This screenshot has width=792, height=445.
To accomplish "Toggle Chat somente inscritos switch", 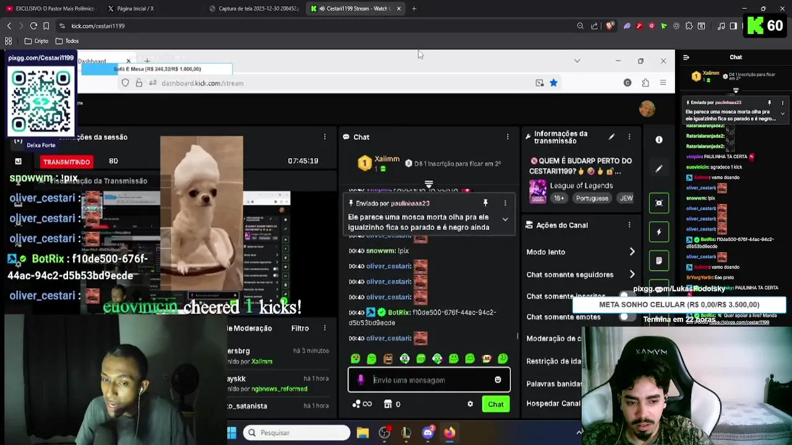I will tap(627, 295).
